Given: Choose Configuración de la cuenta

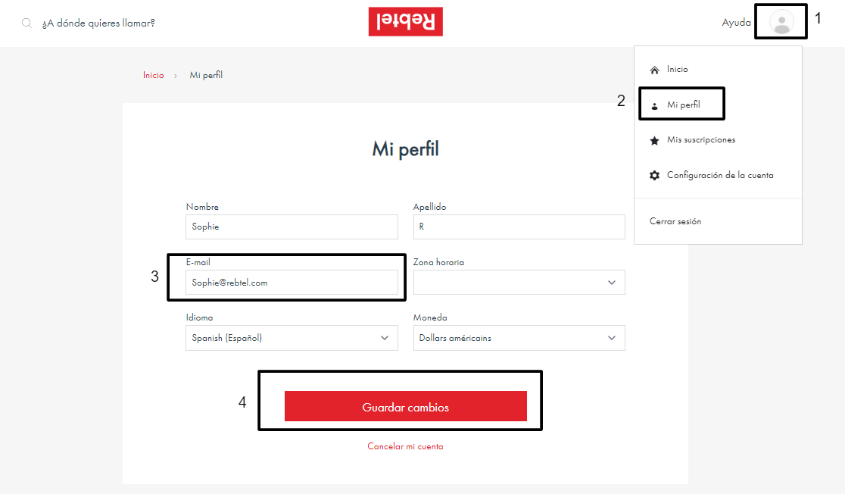Looking at the screenshot, I should point(719,176).
